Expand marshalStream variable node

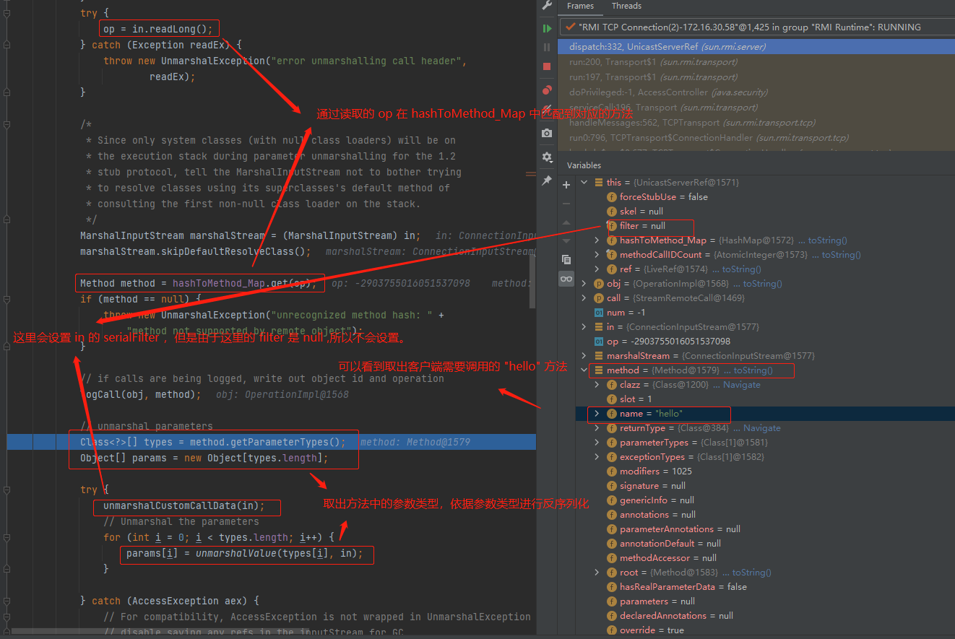tap(584, 356)
